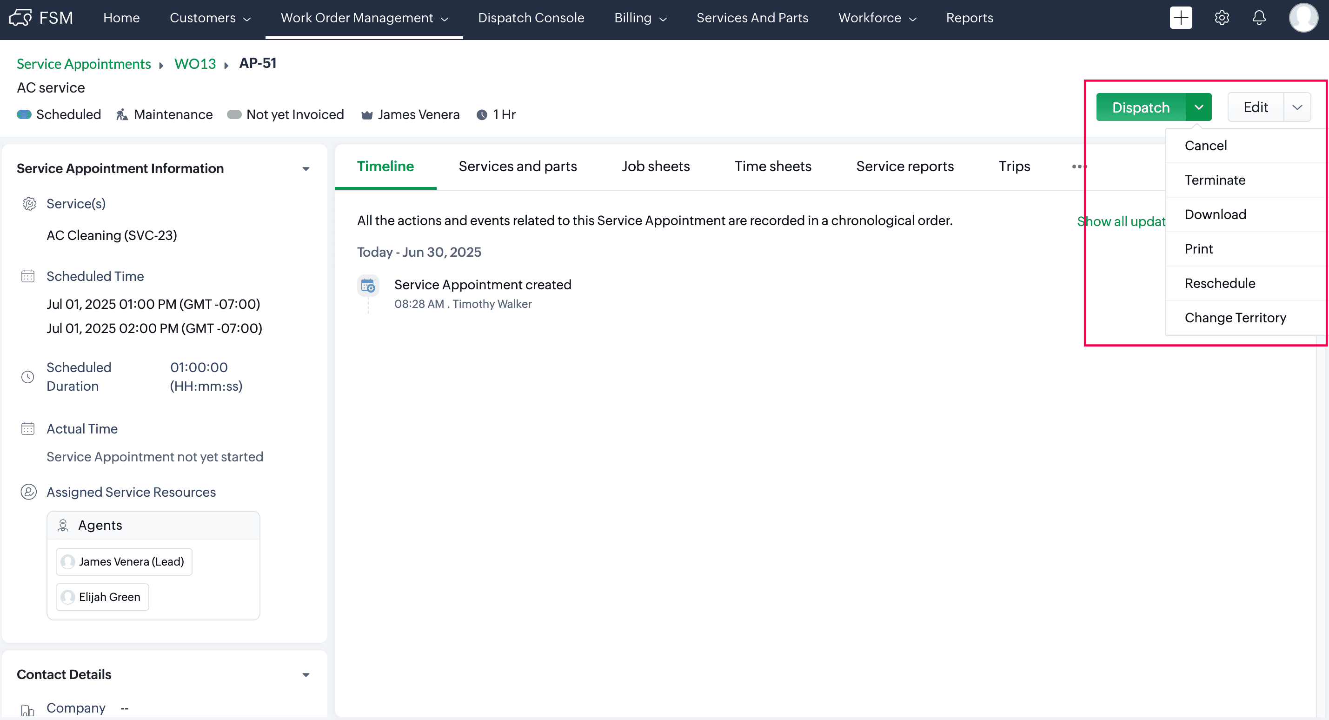This screenshot has height=720, width=1329.
Task: Open WO13 breadcrumb link
Action: click(195, 64)
